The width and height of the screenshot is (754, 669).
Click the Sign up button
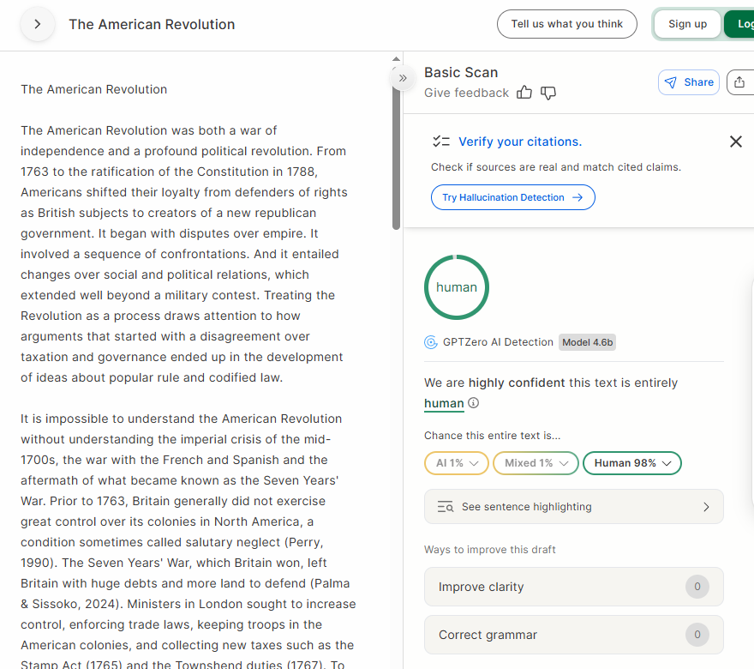(x=687, y=24)
